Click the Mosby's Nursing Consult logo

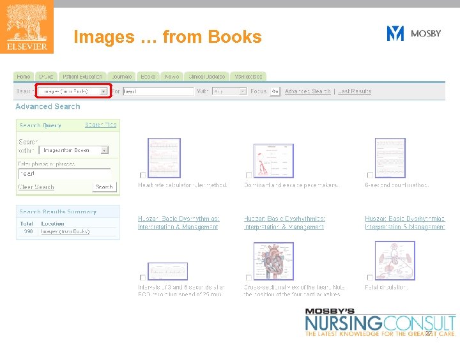380,323
